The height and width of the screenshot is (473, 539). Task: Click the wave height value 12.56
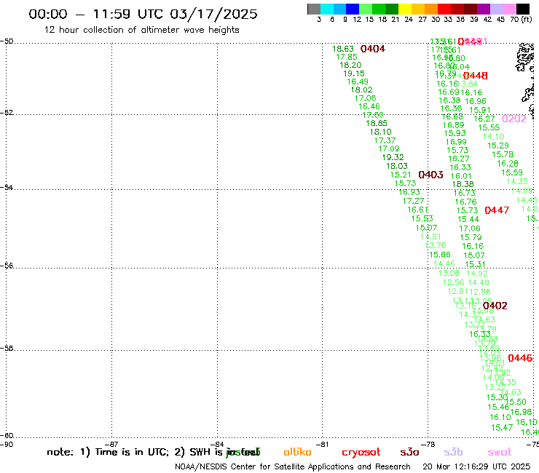pyautogui.click(x=453, y=282)
